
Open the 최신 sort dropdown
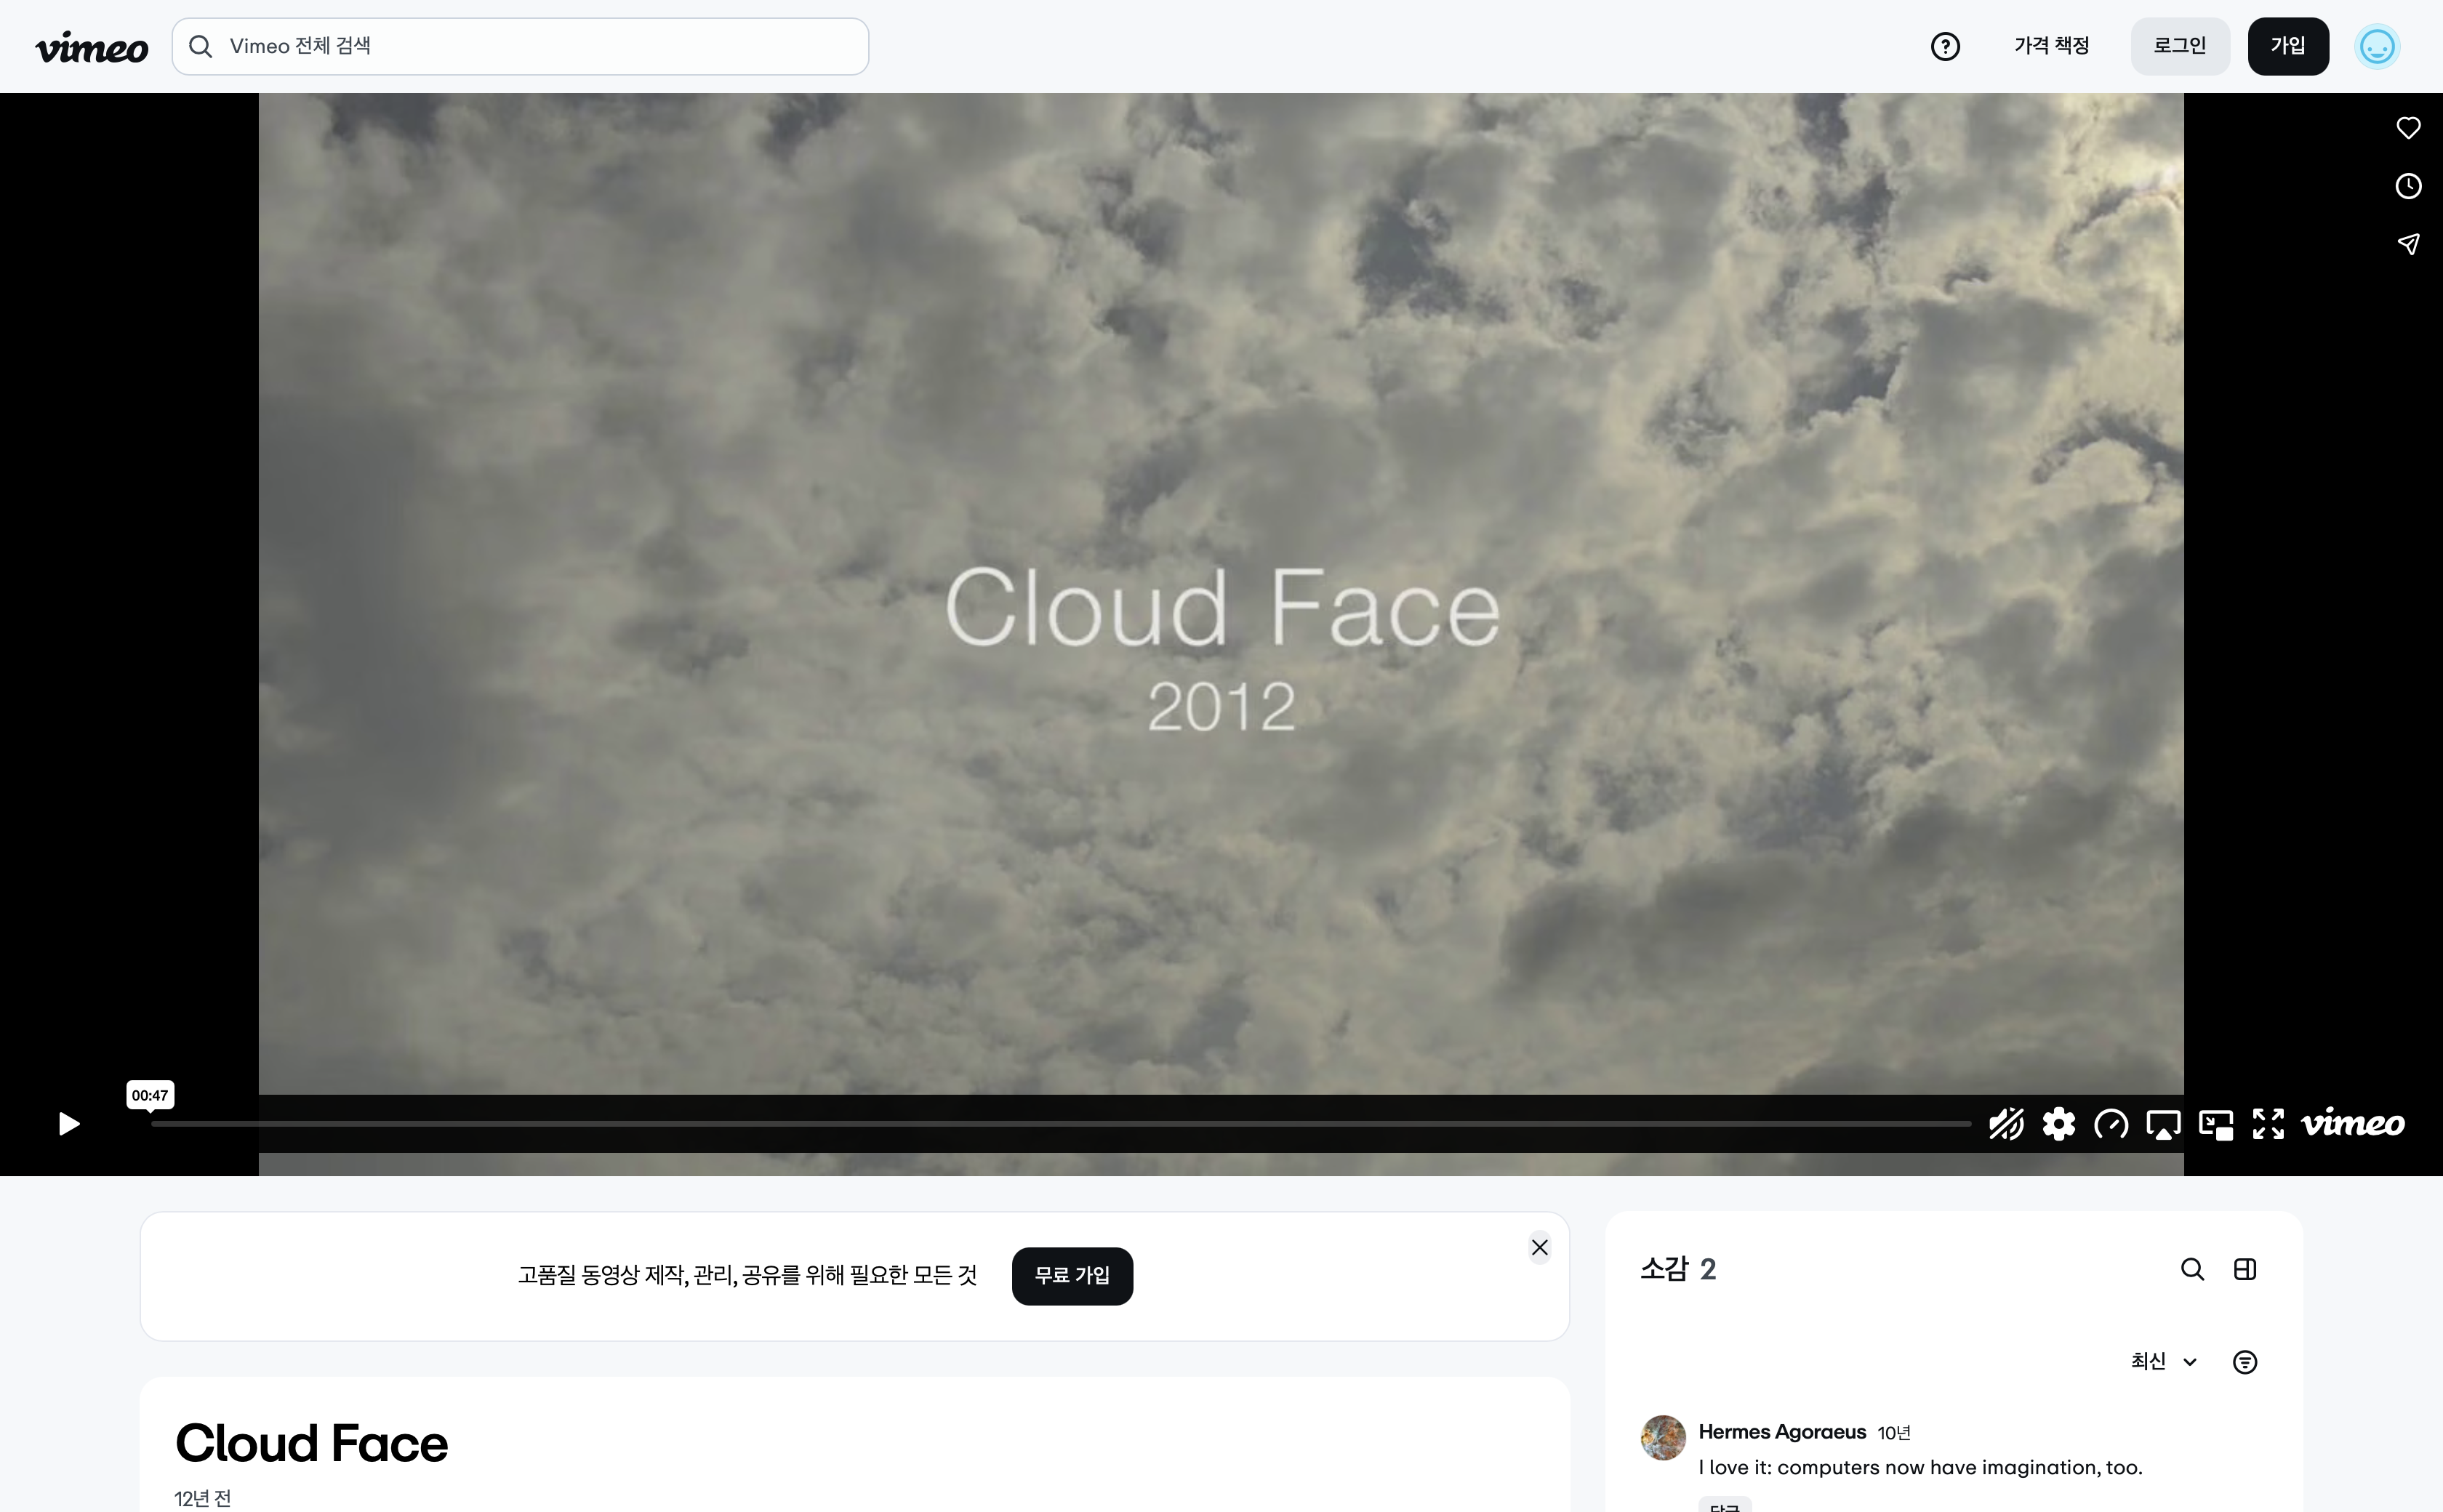click(2164, 1361)
